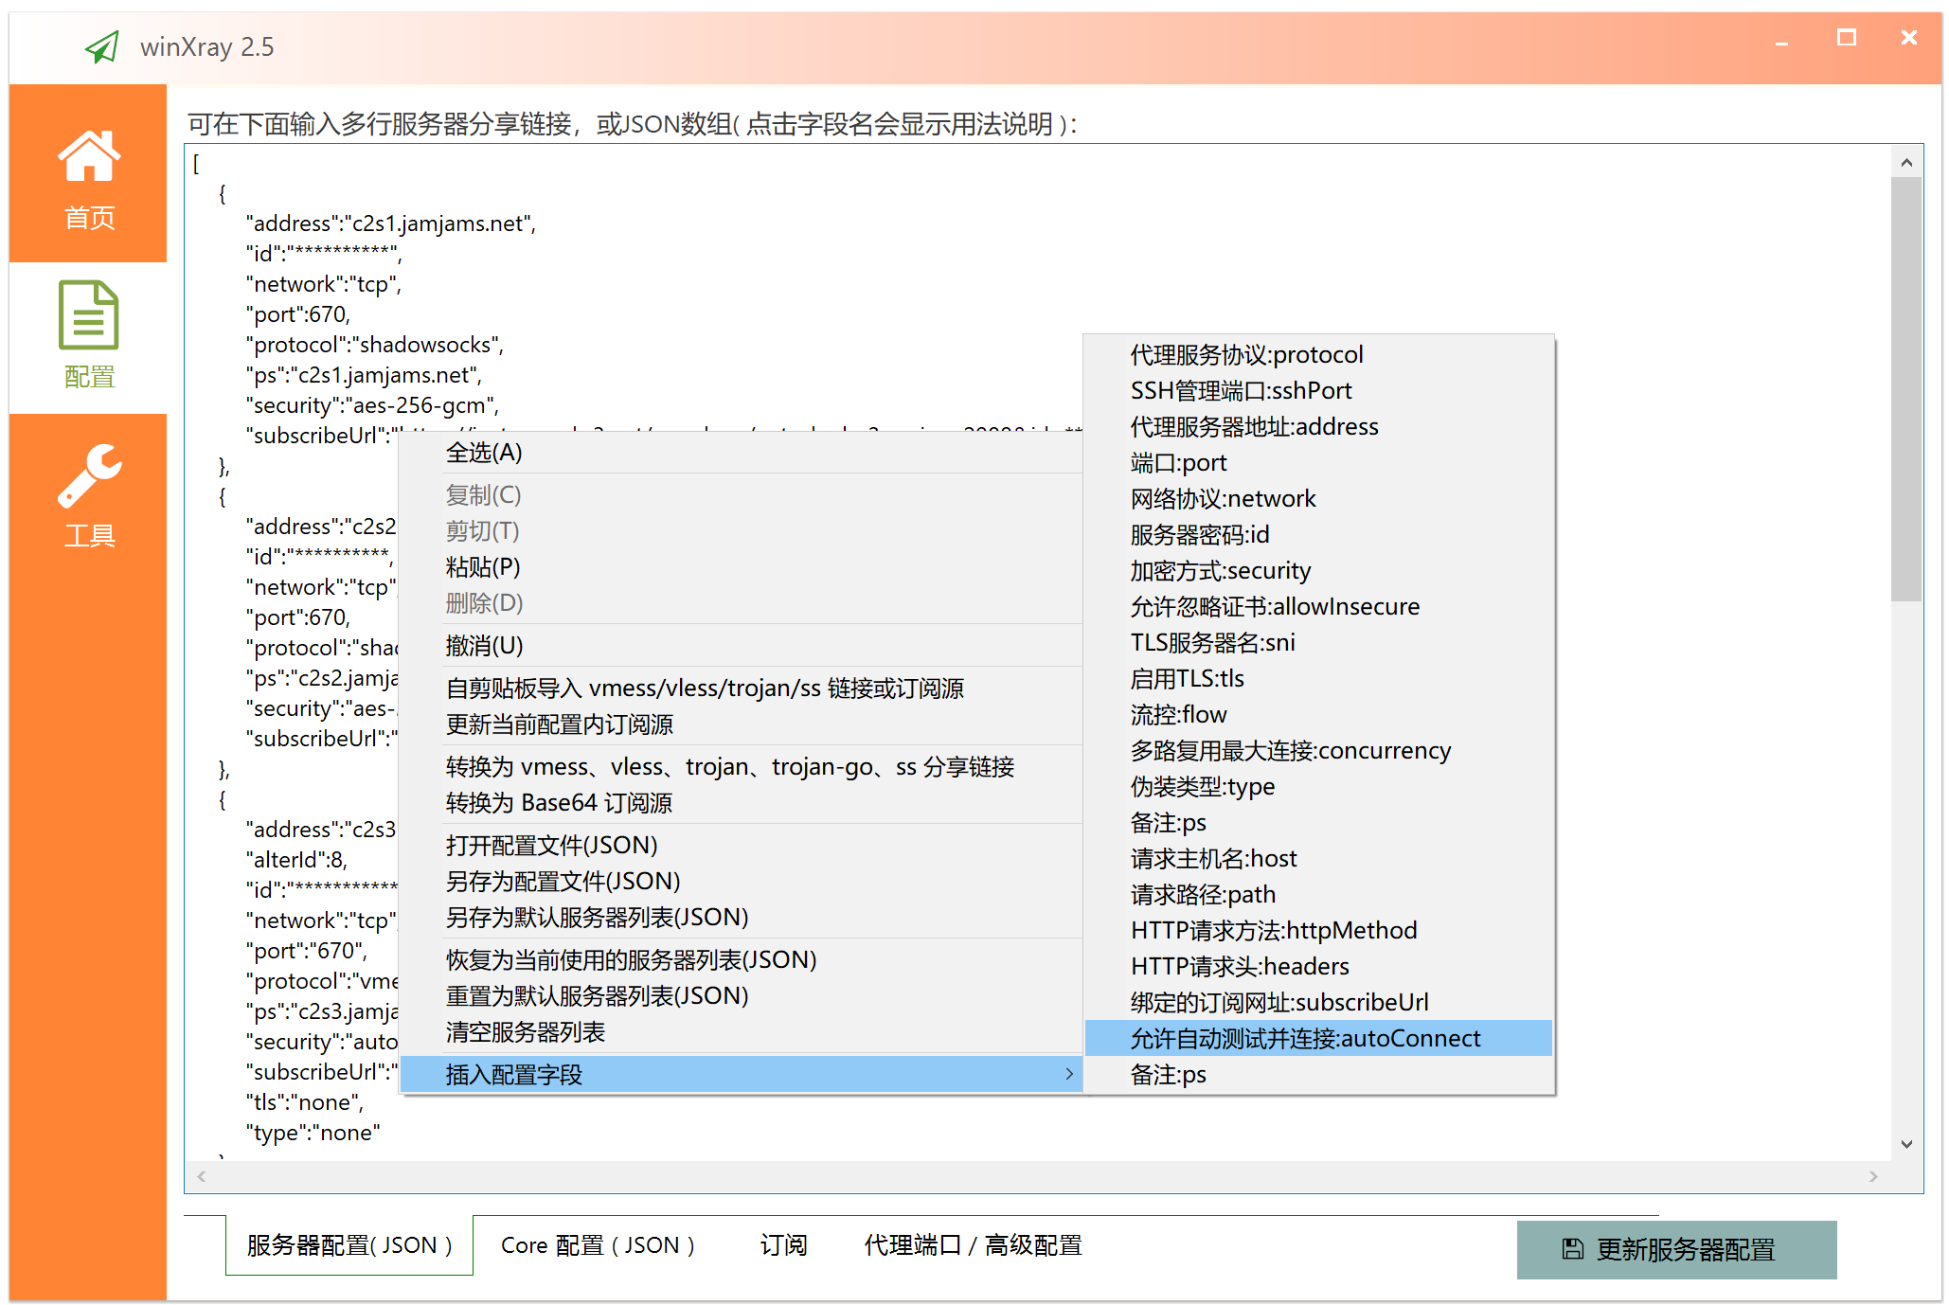Click horizontal scrollbar right arrow
This screenshot has height=1305, width=1949.
1873,1176
